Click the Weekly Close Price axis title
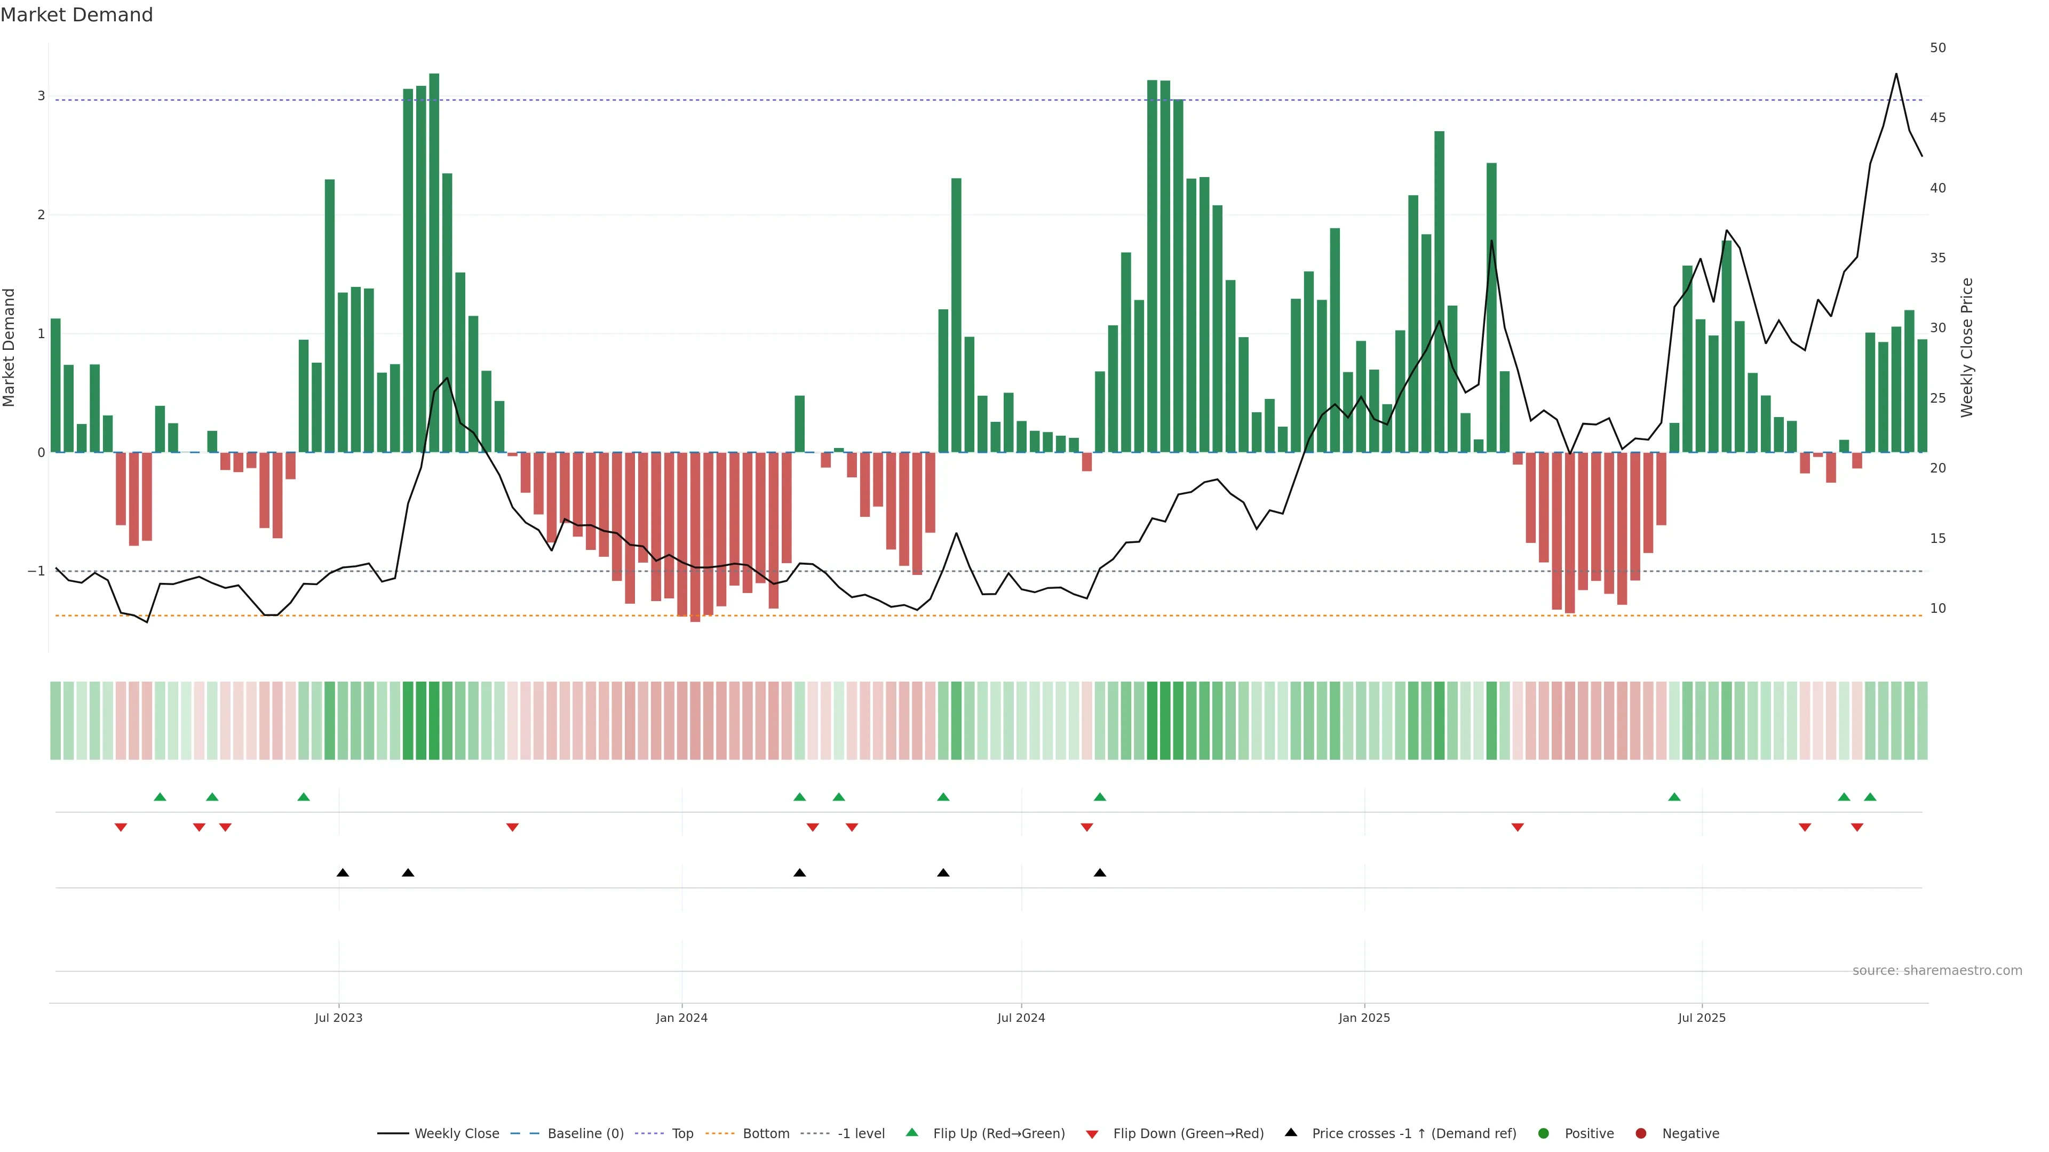Viewport: 2049px width, 1152px height. [x=1967, y=347]
